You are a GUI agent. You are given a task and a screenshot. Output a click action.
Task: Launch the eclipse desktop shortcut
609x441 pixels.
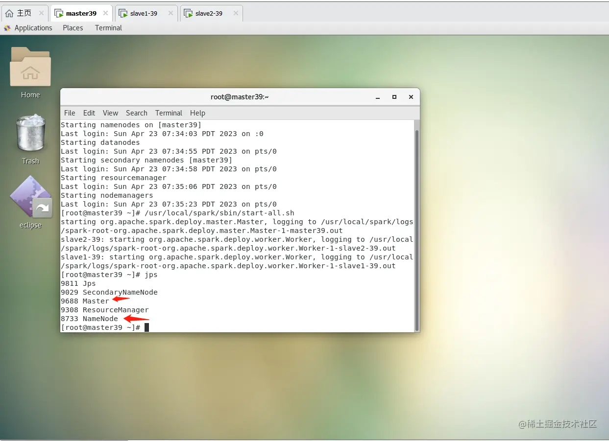click(x=30, y=197)
